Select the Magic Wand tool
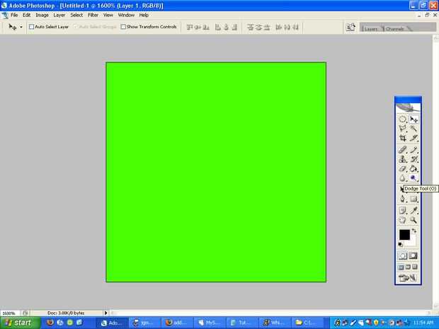 pyautogui.click(x=414, y=128)
